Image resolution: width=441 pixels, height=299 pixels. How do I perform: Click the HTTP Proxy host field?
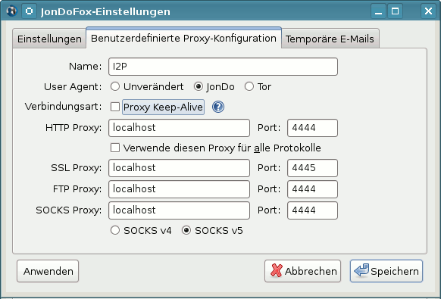[179, 128]
